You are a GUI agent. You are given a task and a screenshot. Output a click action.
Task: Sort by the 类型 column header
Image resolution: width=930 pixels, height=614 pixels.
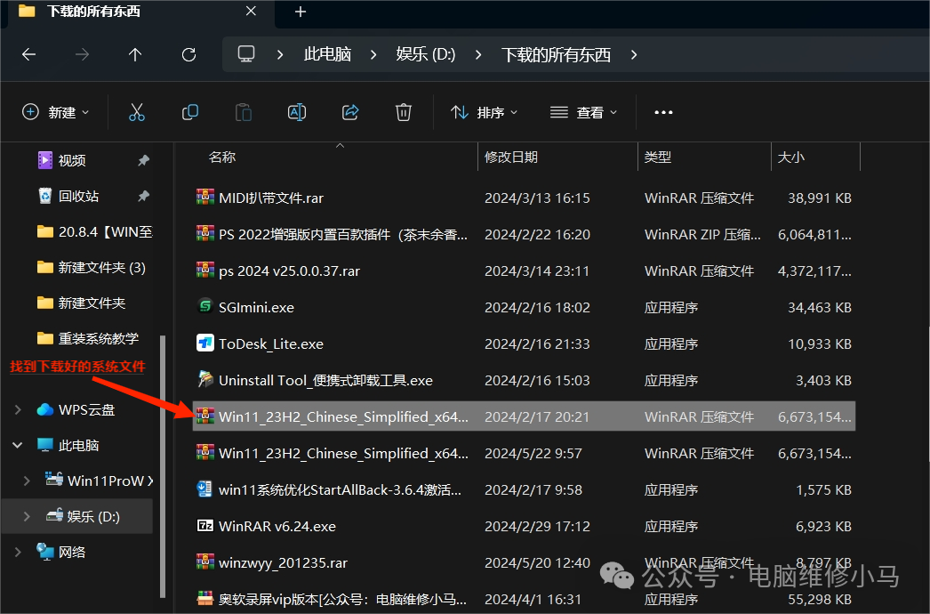[658, 157]
